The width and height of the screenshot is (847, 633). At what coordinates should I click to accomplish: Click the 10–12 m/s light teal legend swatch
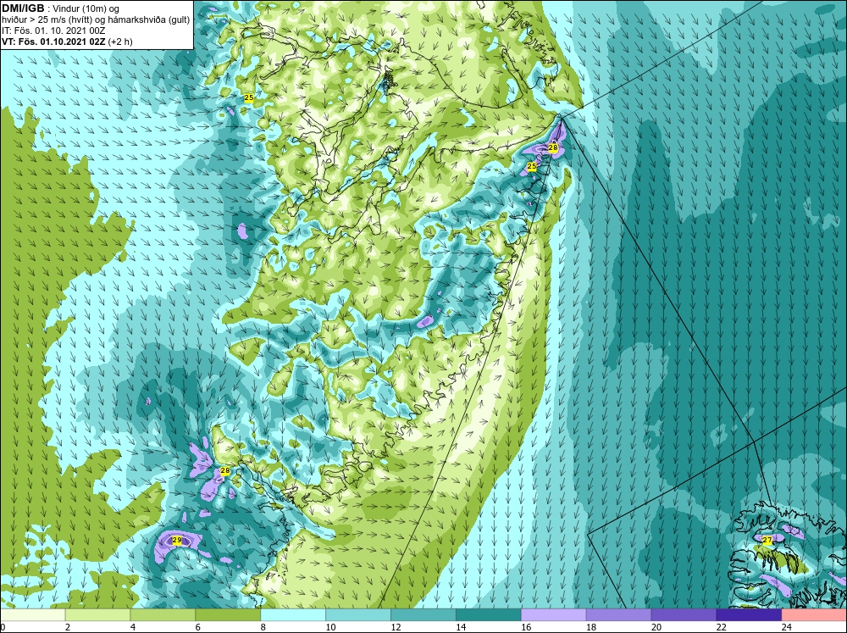click(358, 615)
